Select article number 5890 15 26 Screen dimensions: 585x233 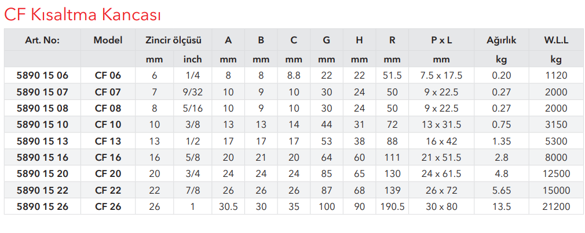tap(42, 206)
